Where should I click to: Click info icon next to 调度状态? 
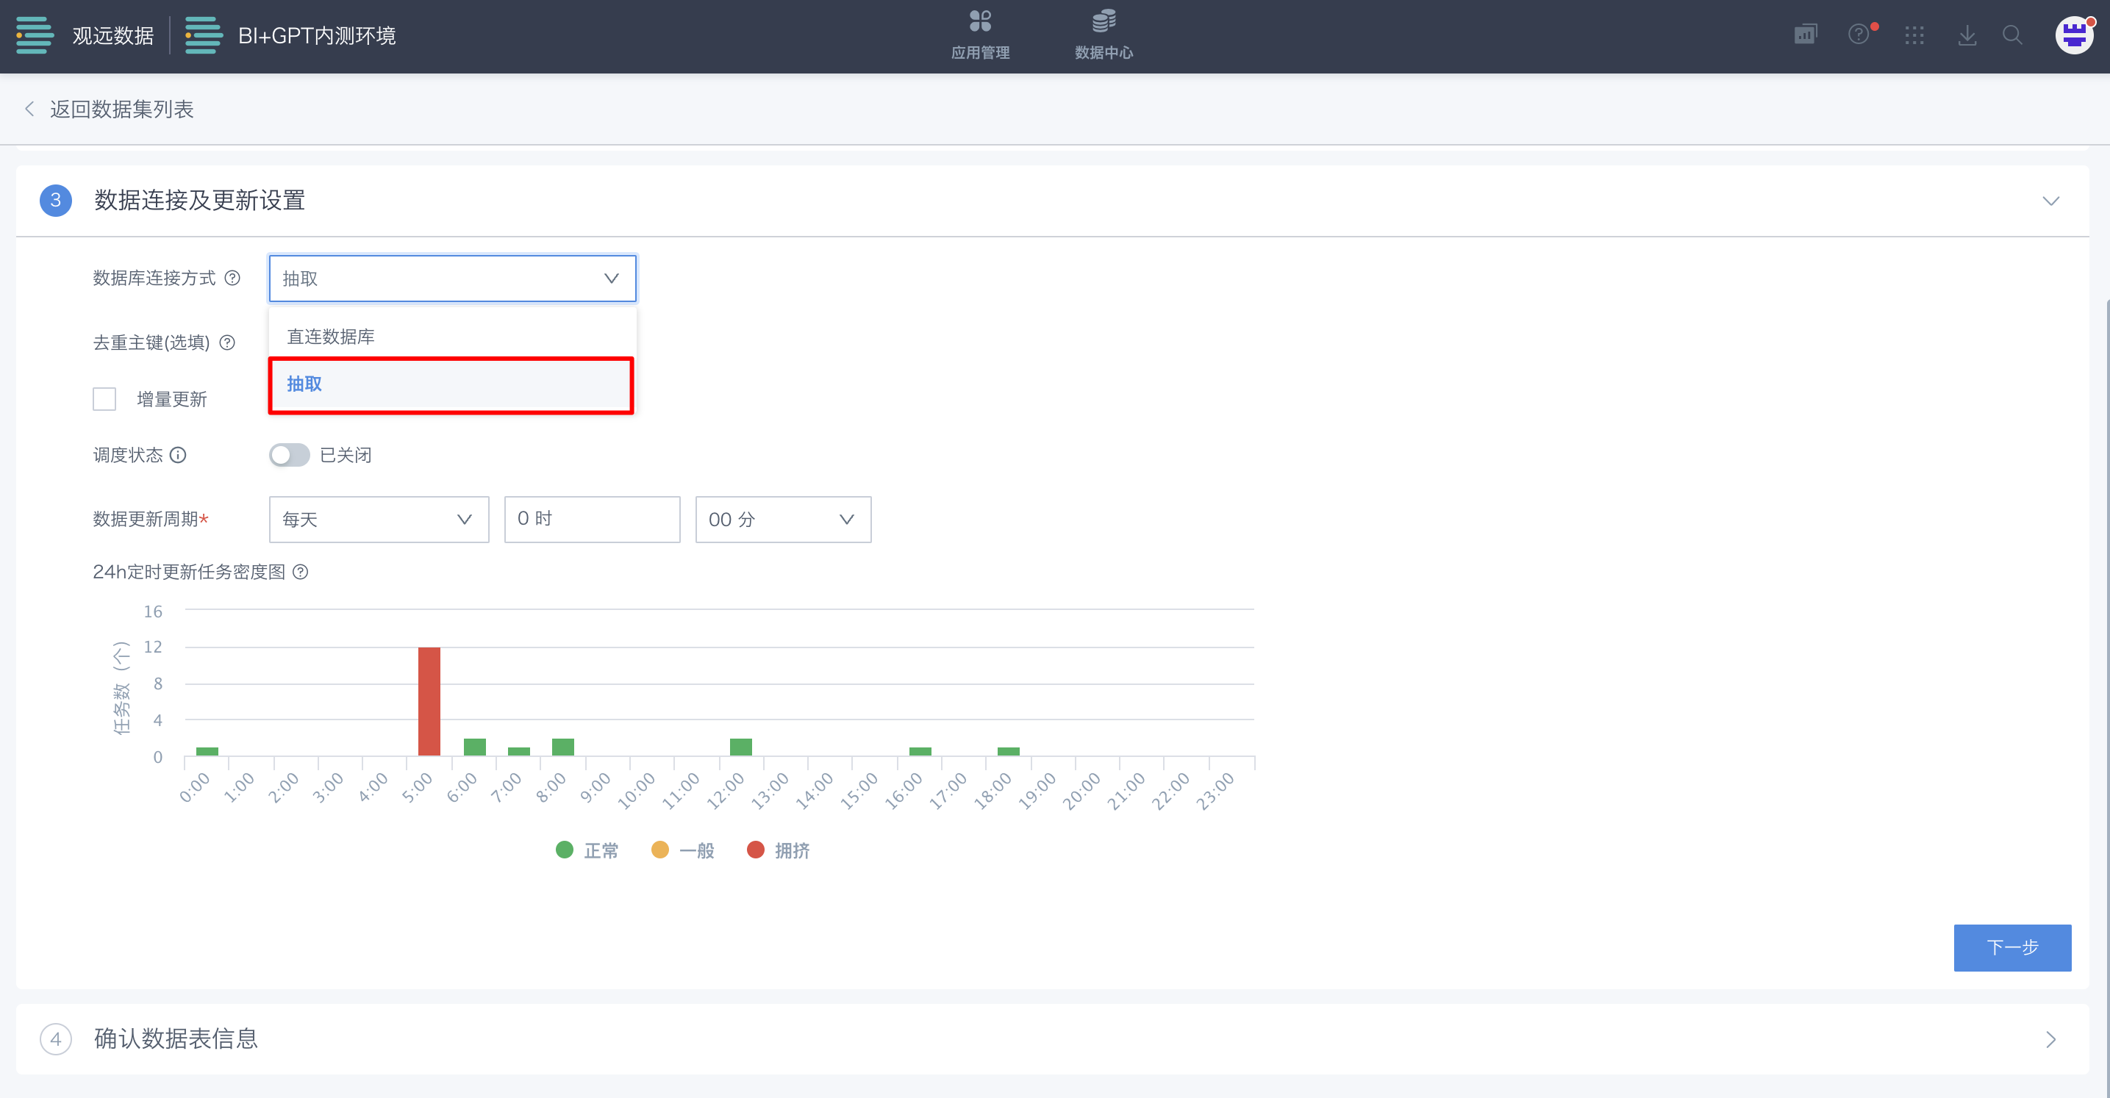(178, 454)
